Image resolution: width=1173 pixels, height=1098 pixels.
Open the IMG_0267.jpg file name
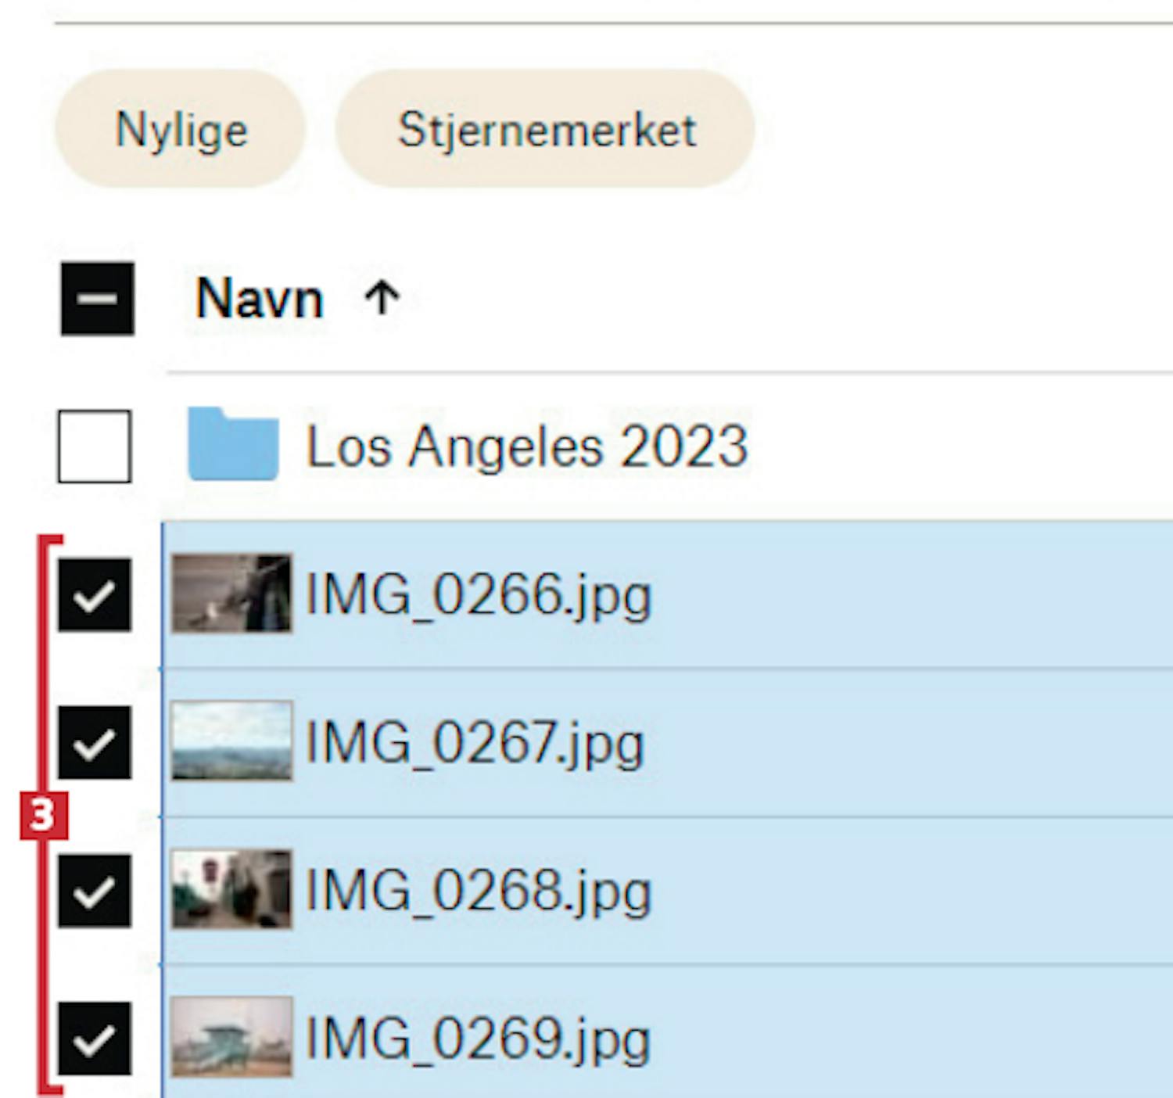475,744
